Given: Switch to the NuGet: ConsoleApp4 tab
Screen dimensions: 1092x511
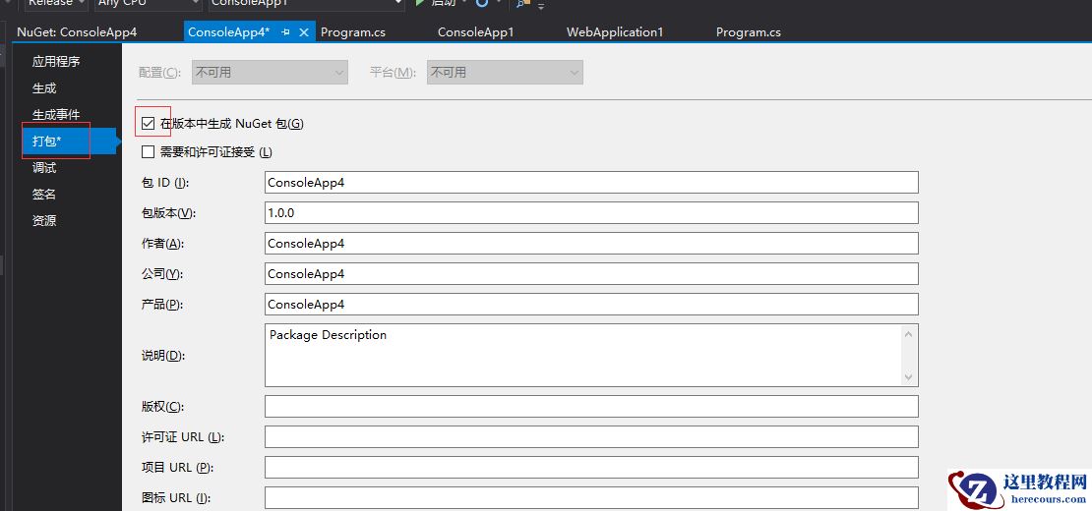Looking at the screenshot, I should [x=77, y=32].
